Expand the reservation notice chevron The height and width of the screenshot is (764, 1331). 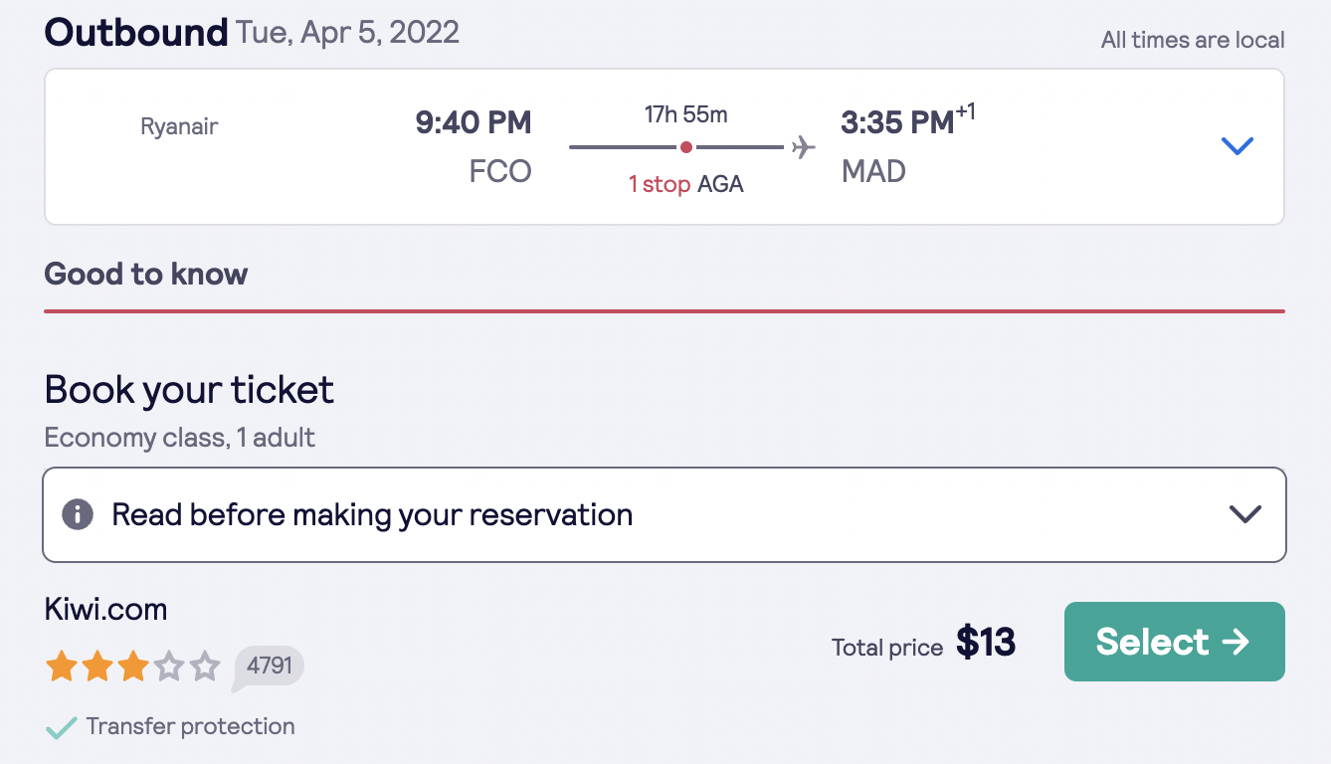tap(1244, 514)
